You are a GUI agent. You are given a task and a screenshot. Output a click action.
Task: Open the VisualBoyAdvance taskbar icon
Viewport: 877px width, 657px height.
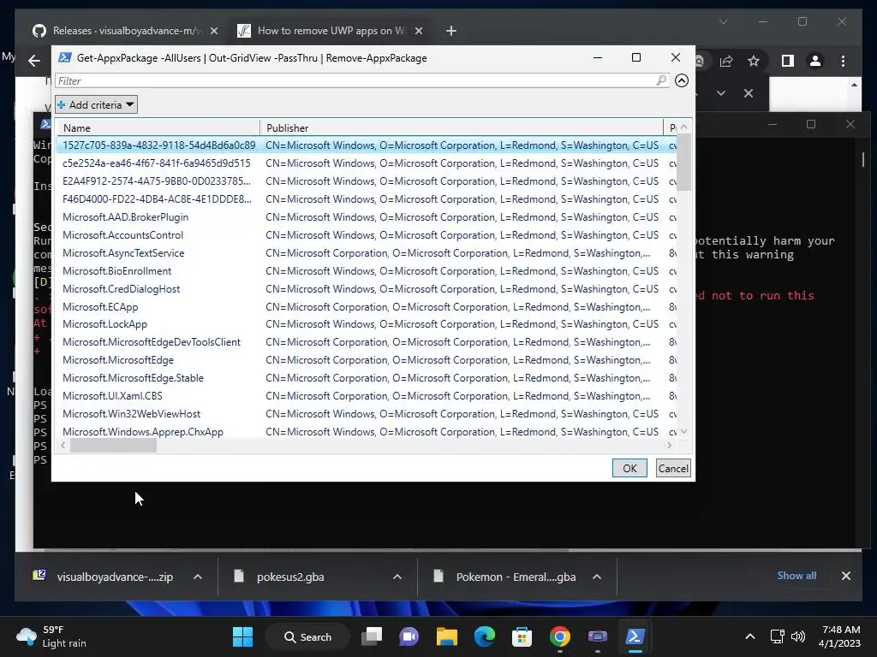(597, 636)
